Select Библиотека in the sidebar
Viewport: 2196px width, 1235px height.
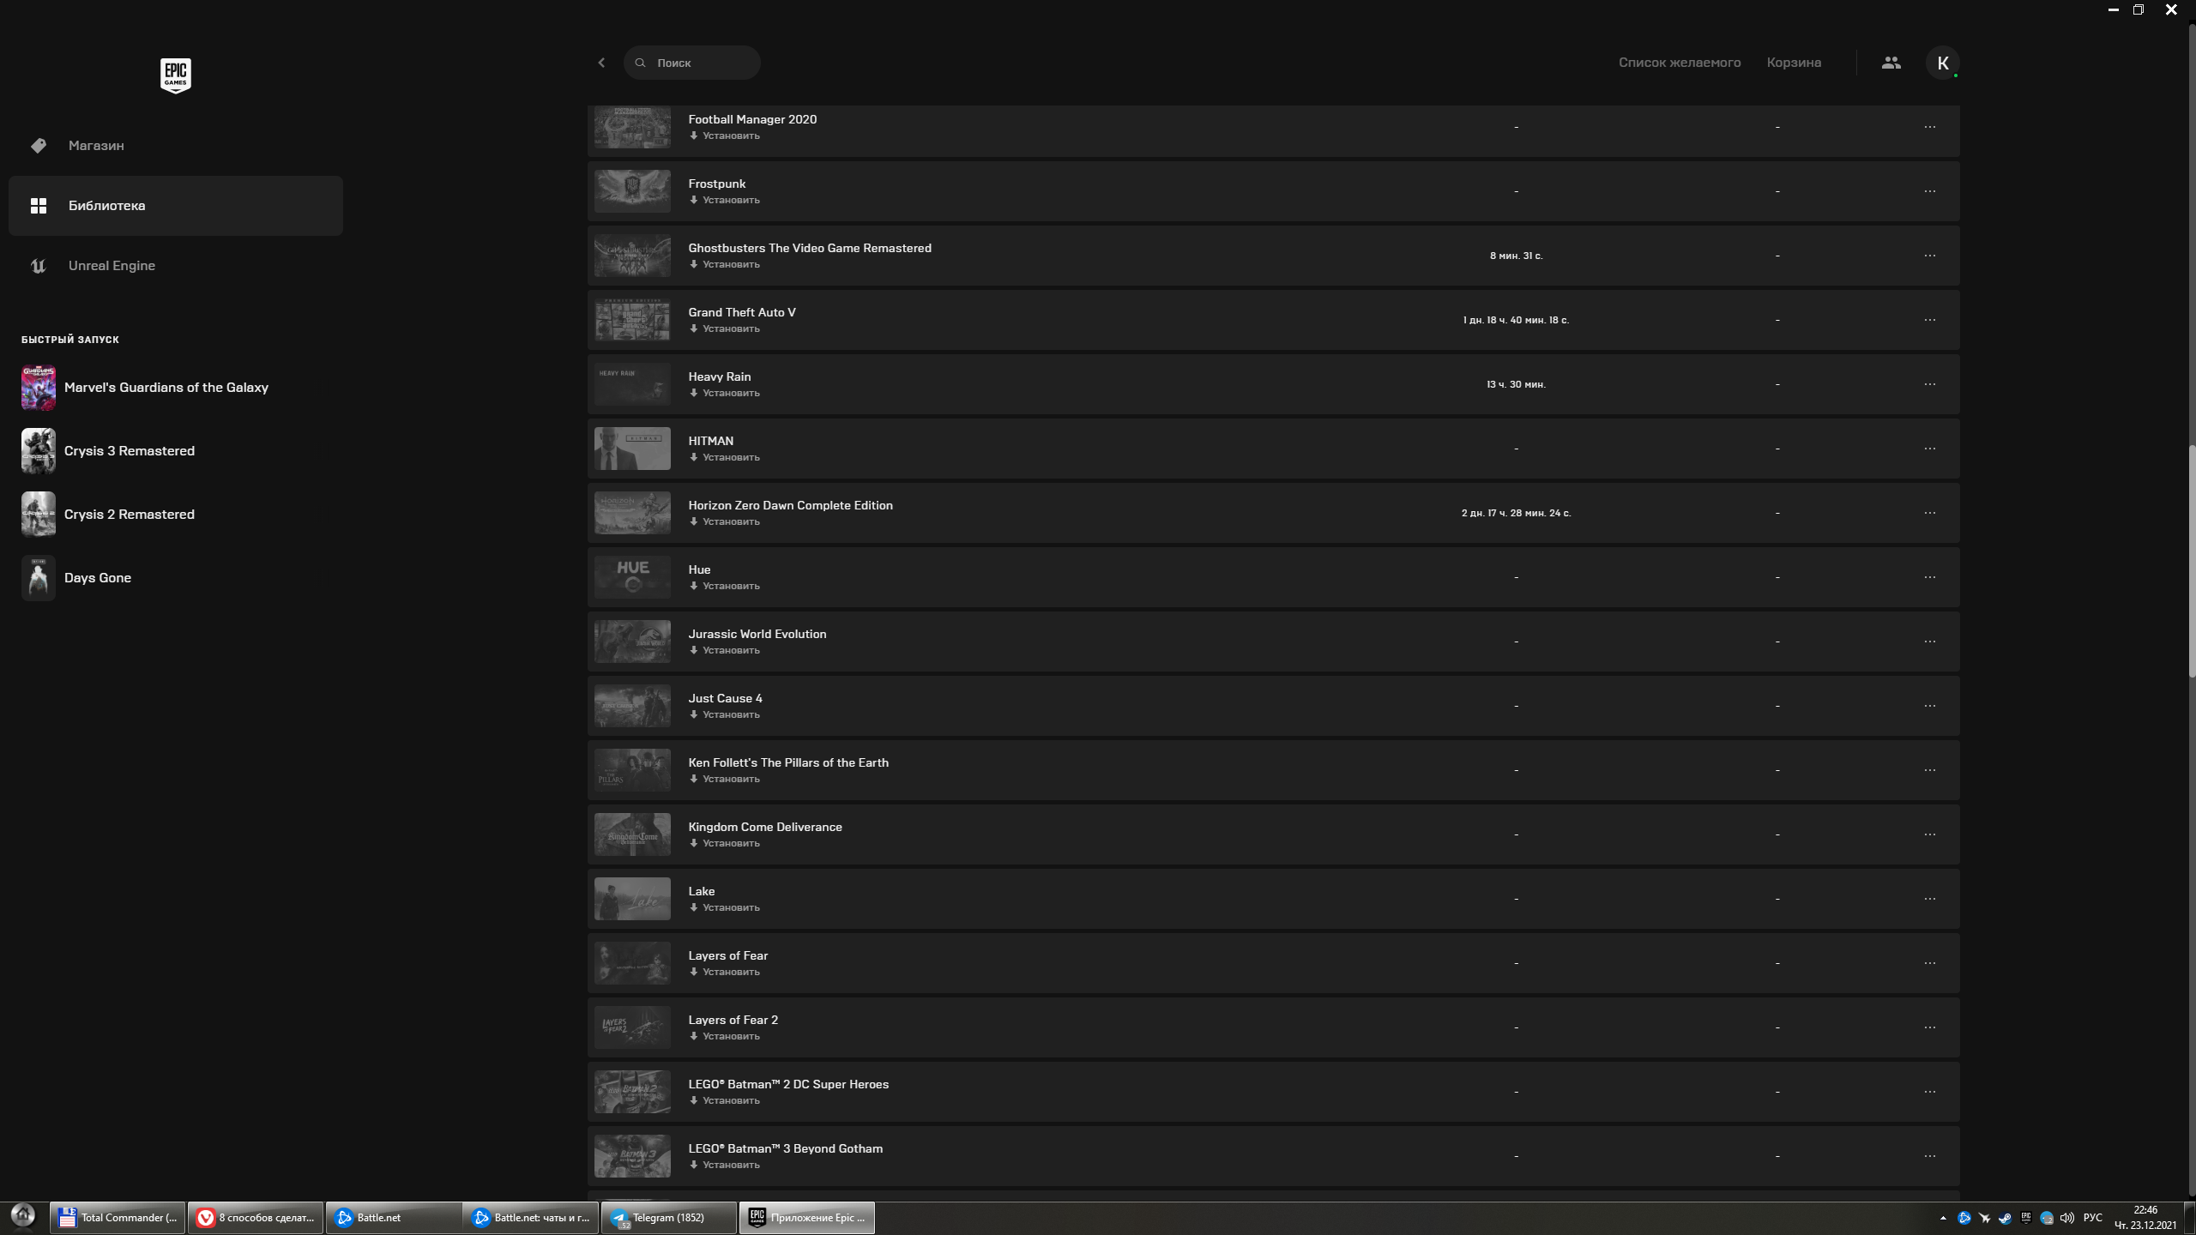point(176,206)
